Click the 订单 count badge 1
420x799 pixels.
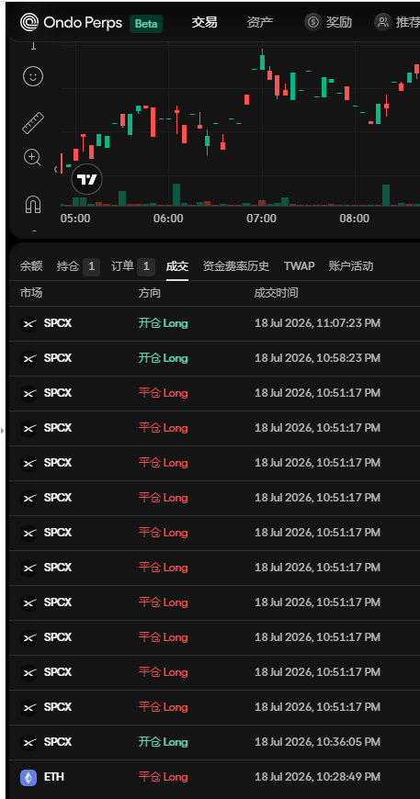(x=146, y=266)
